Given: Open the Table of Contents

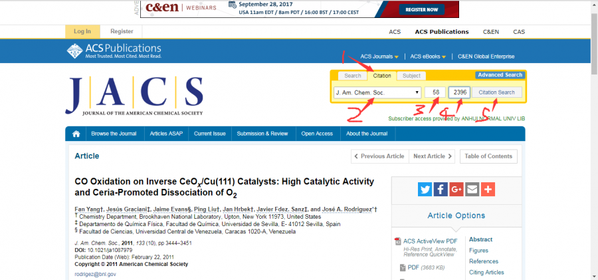Looking at the screenshot, I should click(488, 156).
